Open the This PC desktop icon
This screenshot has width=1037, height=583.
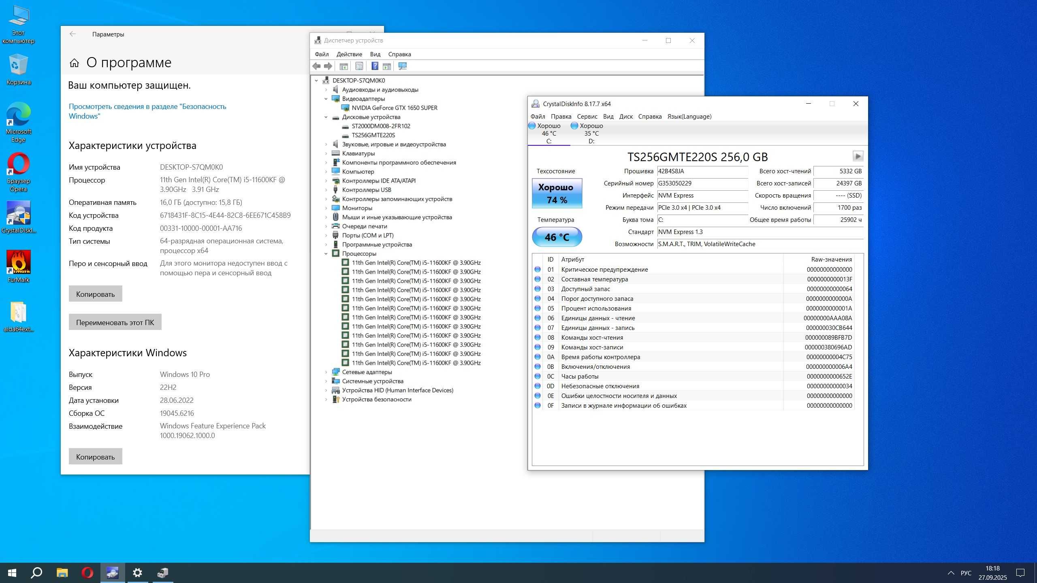click(x=18, y=24)
